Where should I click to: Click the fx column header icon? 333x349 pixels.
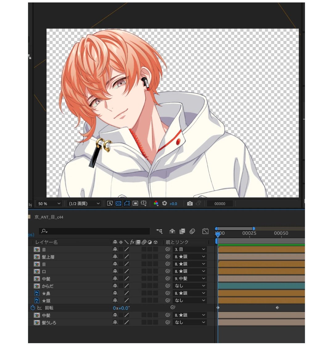point(132,242)
